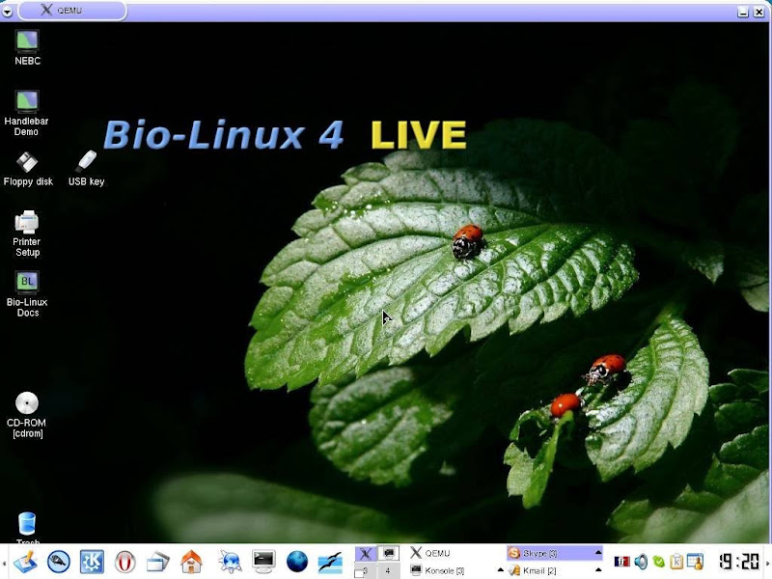772x579 pixels.
Task: Expand the Konsole group arrow
Action: [500, 570]
